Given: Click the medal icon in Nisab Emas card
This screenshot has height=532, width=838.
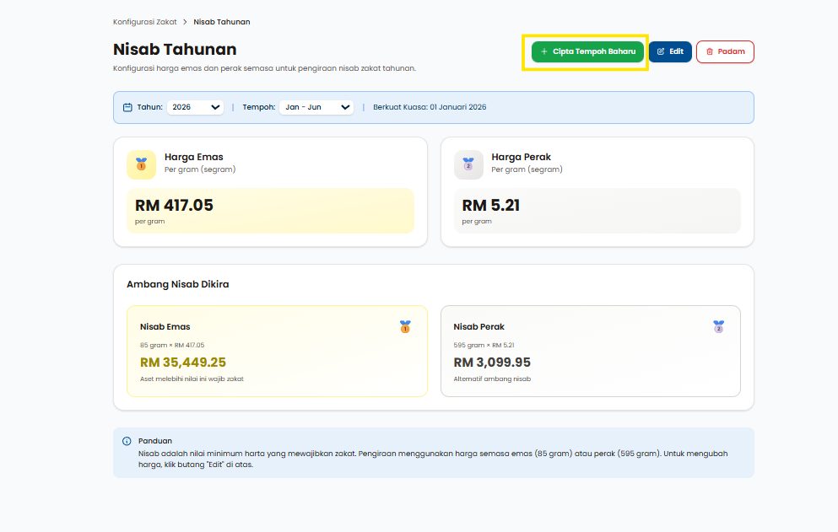Looking at the screenshot, I should (x=405, y=326).
